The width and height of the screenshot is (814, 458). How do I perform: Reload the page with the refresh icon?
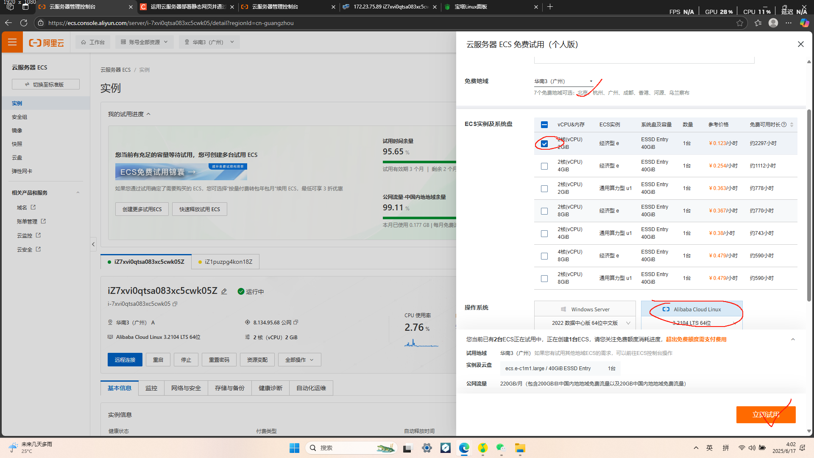[x=24, y=23]
